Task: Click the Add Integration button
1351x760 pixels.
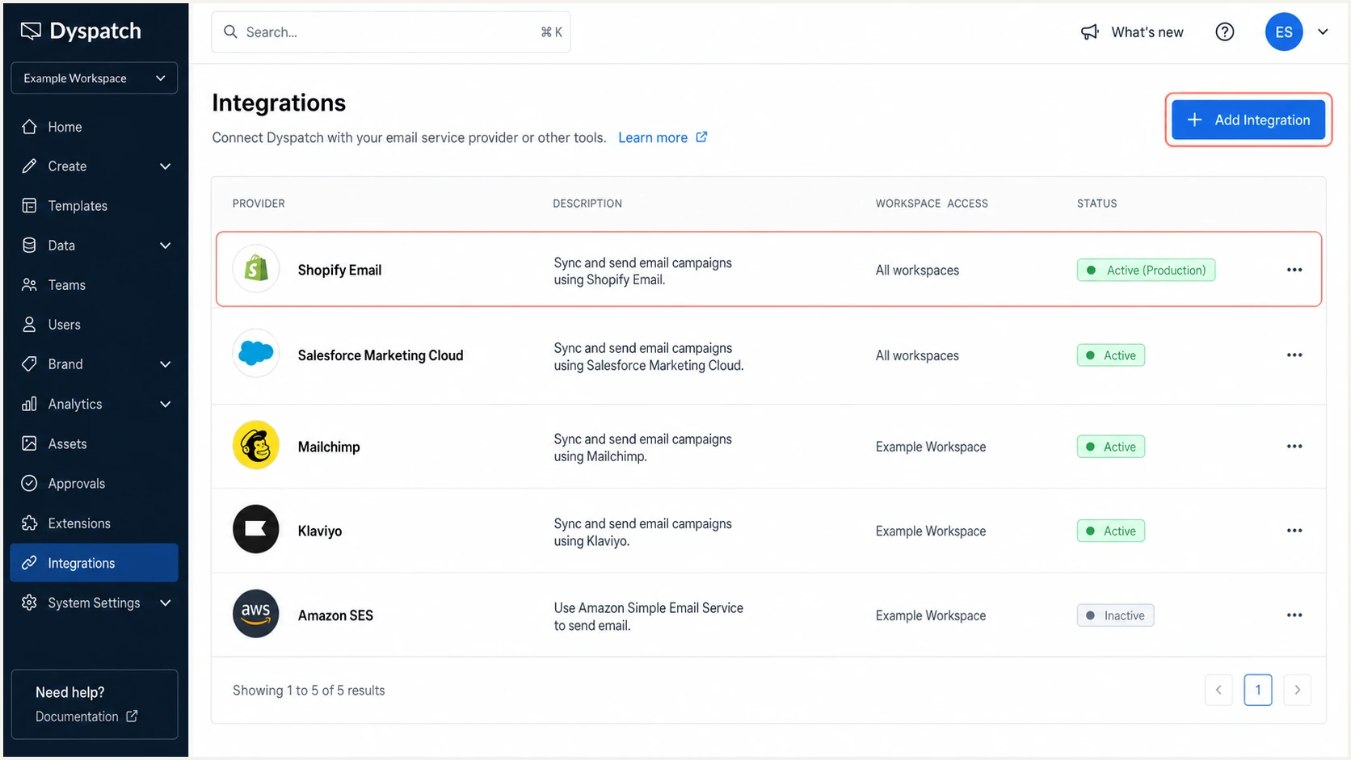Action: tap(1248, 120)
